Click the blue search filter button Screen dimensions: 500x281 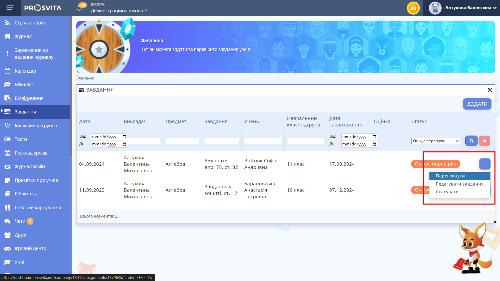(x=471, y=141)
